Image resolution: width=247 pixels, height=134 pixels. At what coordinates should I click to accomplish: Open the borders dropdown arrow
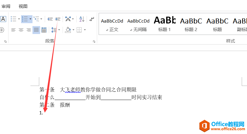tap(85, 30)
